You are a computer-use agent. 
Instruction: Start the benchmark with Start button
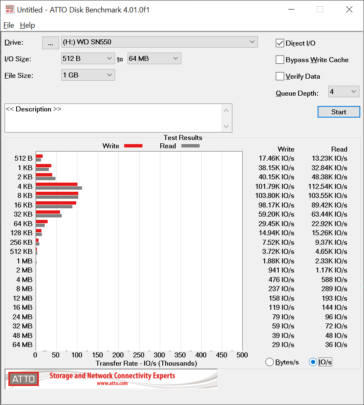click(x=339, y=112)
